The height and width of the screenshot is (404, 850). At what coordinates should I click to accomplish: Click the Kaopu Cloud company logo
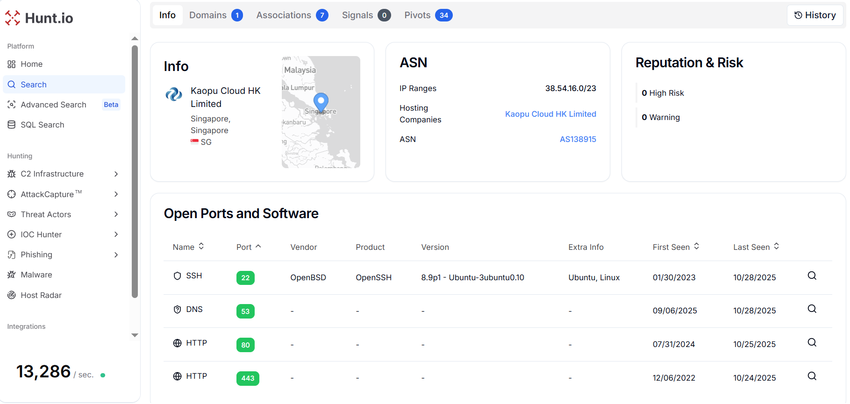coord(174,94)
